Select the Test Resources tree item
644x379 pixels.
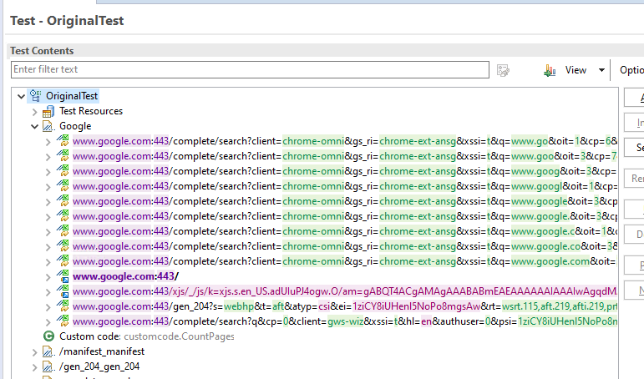click(91, 111)
